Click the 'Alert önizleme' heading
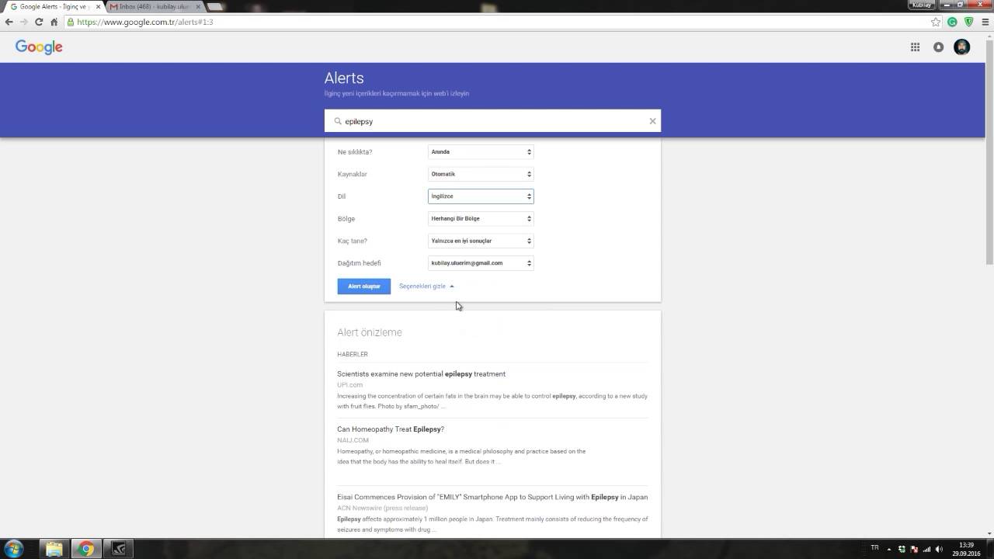 [370, 332]
